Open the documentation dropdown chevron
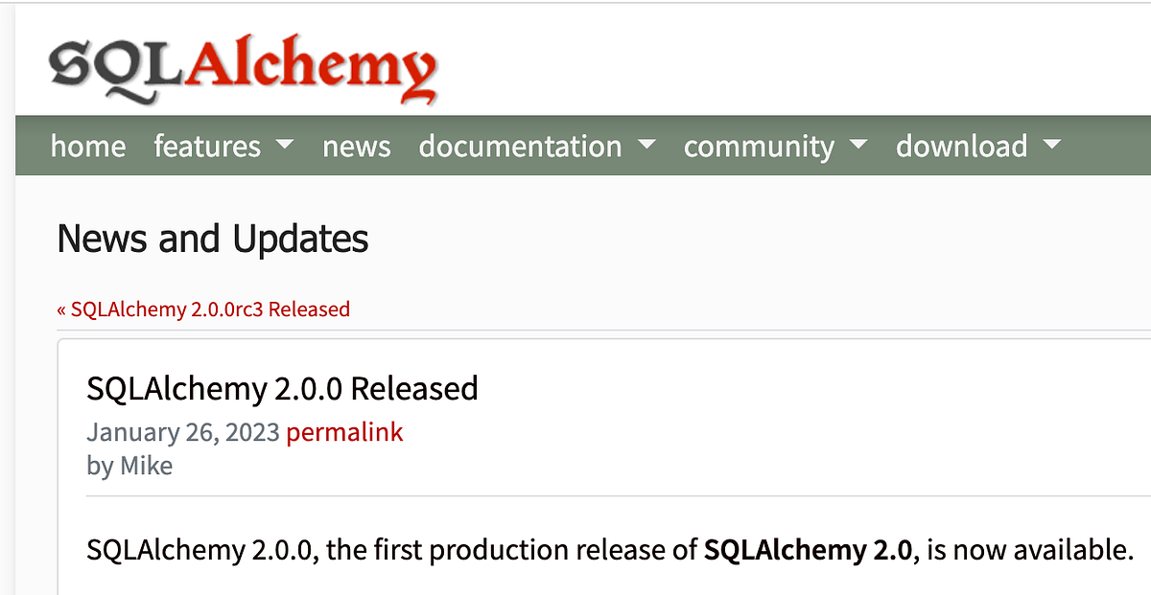 coord(647,146)
